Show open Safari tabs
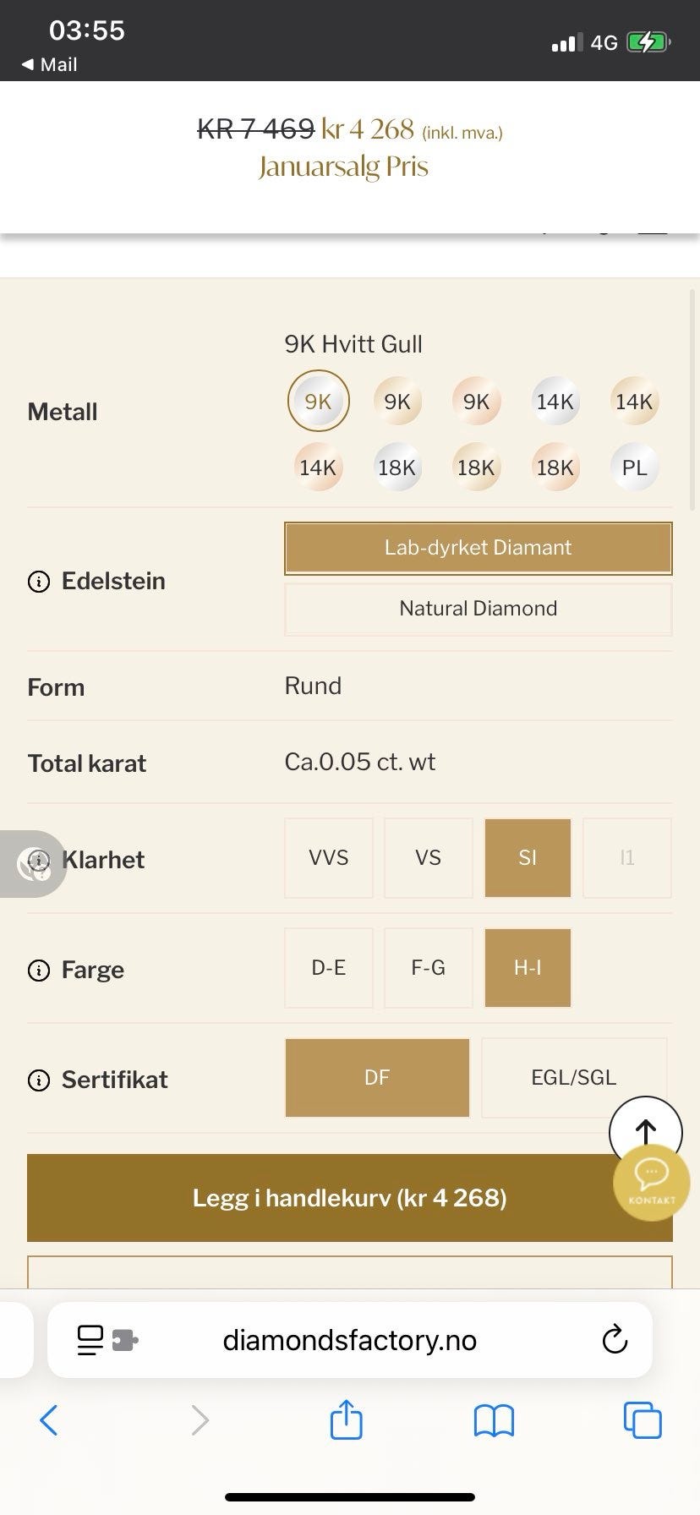This screenshot has height=1515, width=700. tap(642, 1420)
